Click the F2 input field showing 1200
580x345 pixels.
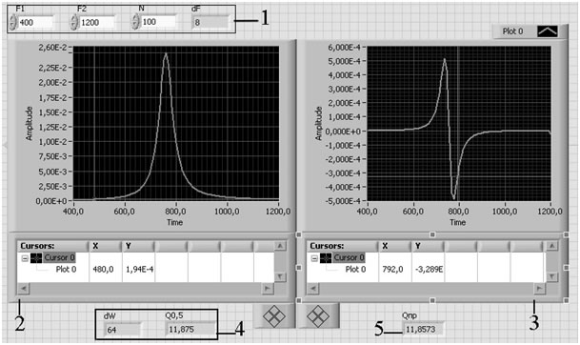point(96,23)
